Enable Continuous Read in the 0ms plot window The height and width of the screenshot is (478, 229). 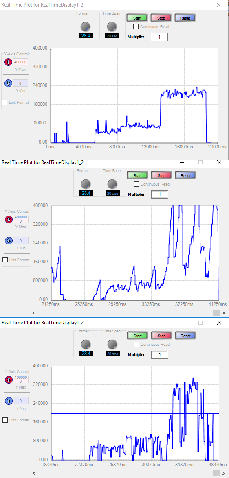(x=136, y=26)
